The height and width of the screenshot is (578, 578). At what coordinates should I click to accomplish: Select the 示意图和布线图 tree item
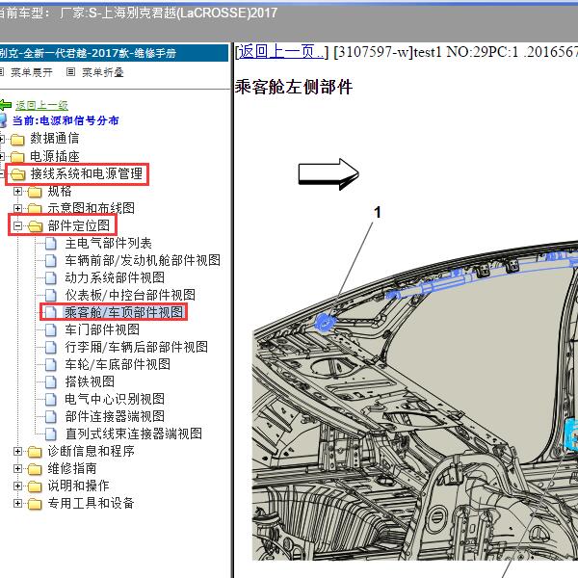tap(92, 208)
